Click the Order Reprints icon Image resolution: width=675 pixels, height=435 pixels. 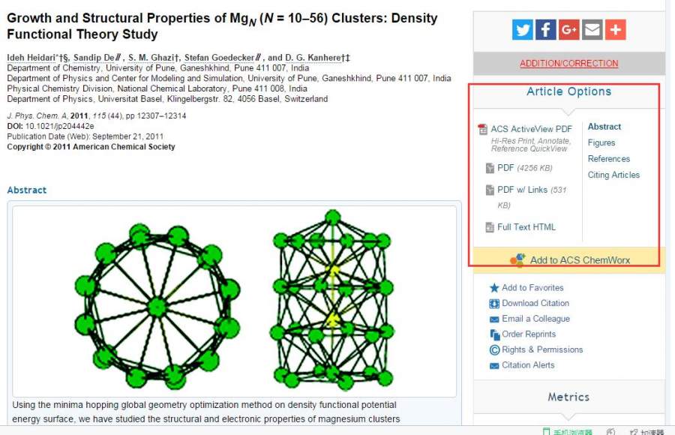tap(494, 334)
